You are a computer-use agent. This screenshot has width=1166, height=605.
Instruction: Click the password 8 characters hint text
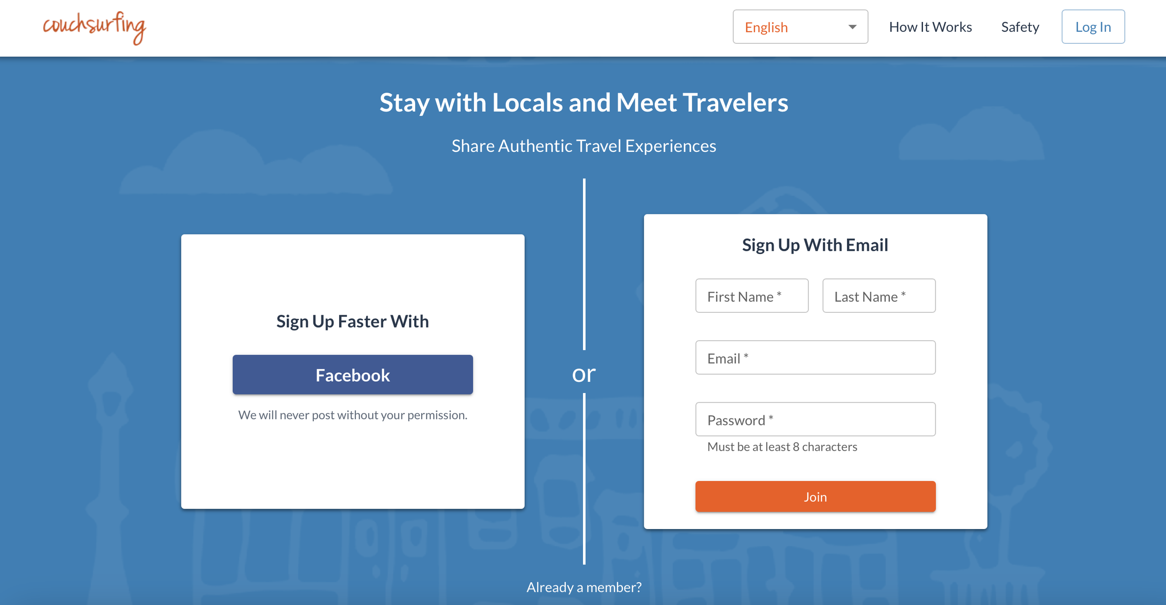(x=782, y=447)
